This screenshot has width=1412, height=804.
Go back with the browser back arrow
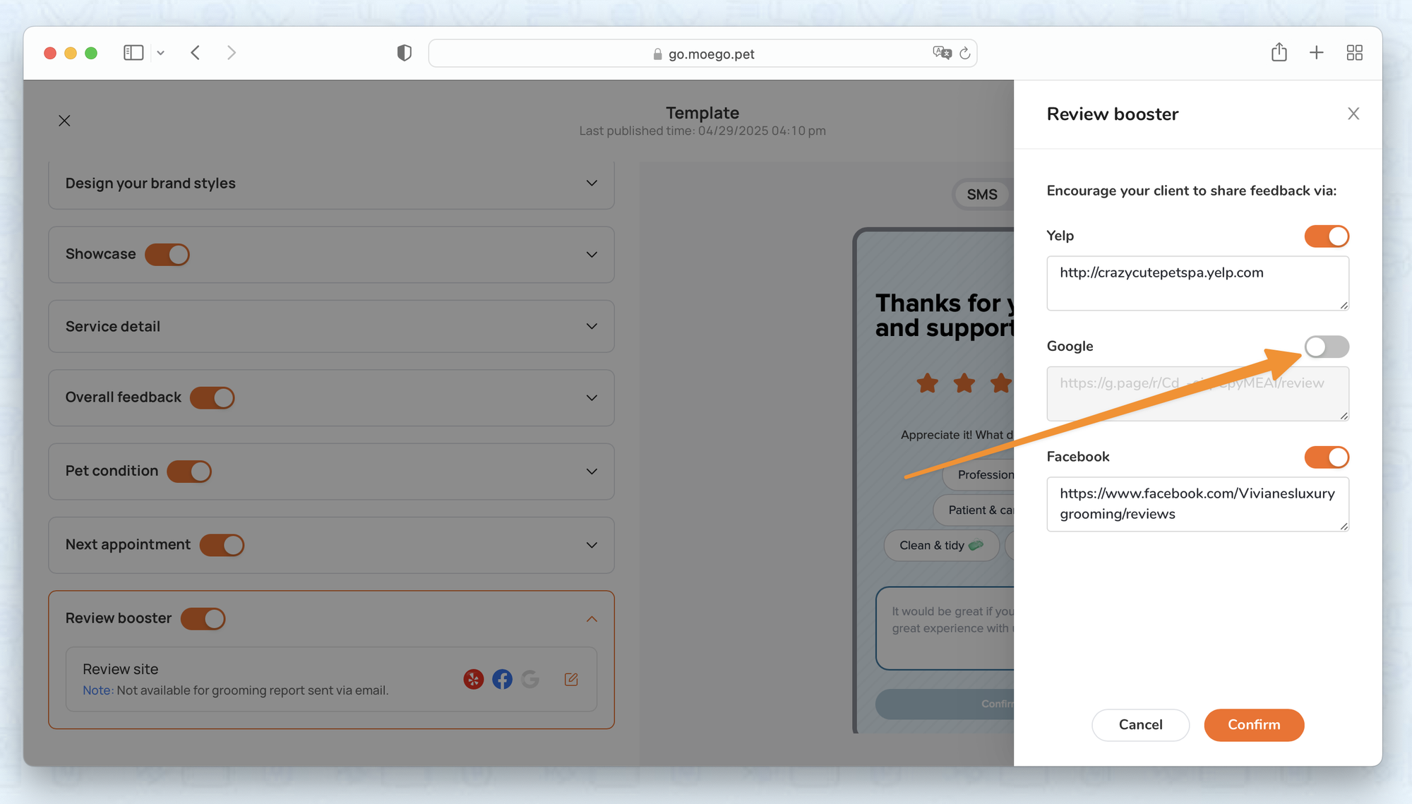196,53
